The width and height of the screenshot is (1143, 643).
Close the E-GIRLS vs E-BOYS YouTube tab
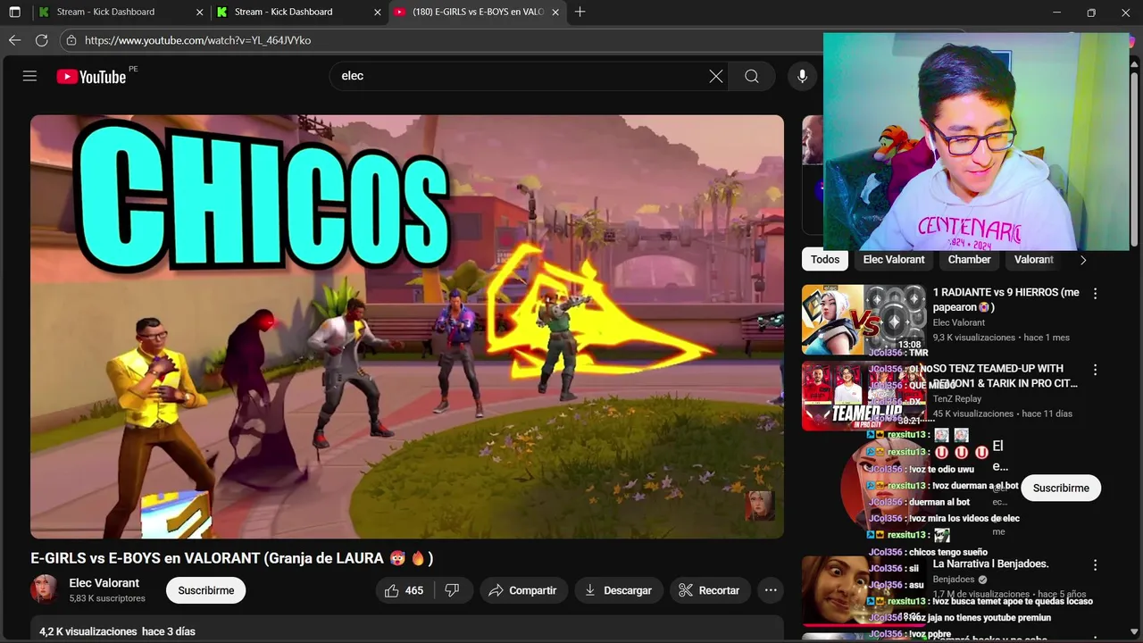(555, 13)
